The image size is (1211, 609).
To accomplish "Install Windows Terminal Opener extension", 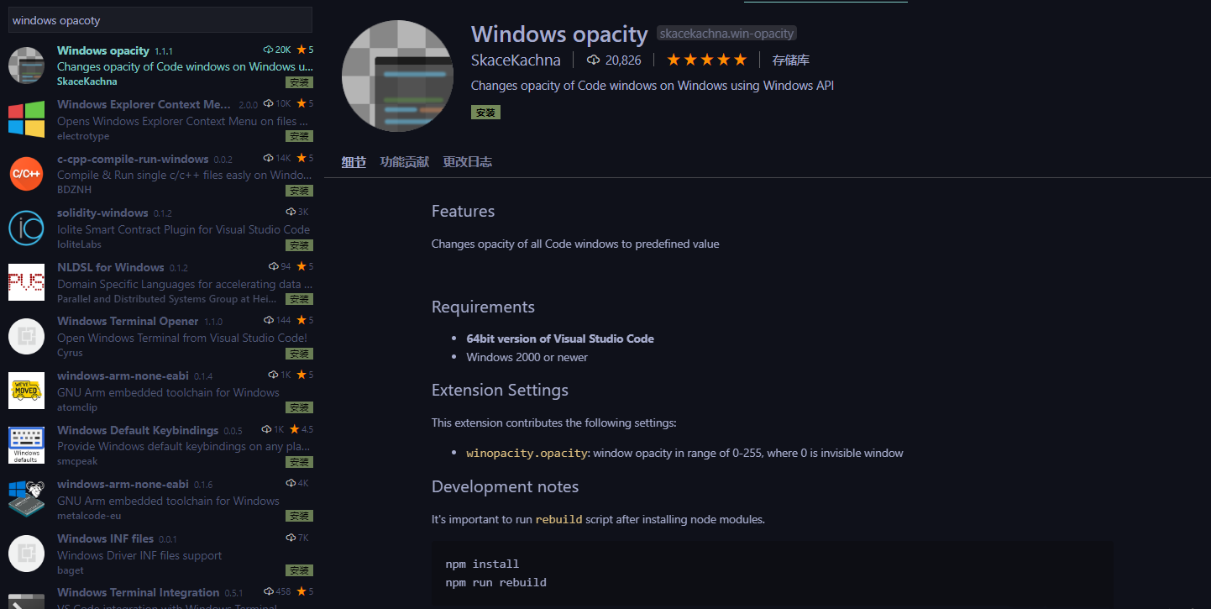I will point(299,354).
